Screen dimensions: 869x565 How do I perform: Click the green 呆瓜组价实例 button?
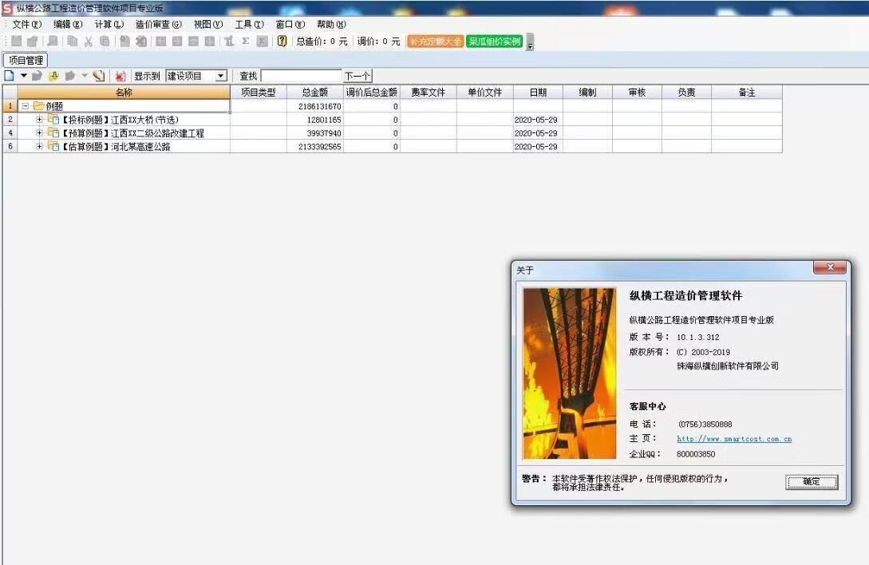pos(495,41)
